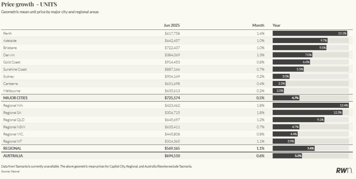356x179 pixels.
Task: Click Regional NSW's price of $635,411
Action: point(172,127)
